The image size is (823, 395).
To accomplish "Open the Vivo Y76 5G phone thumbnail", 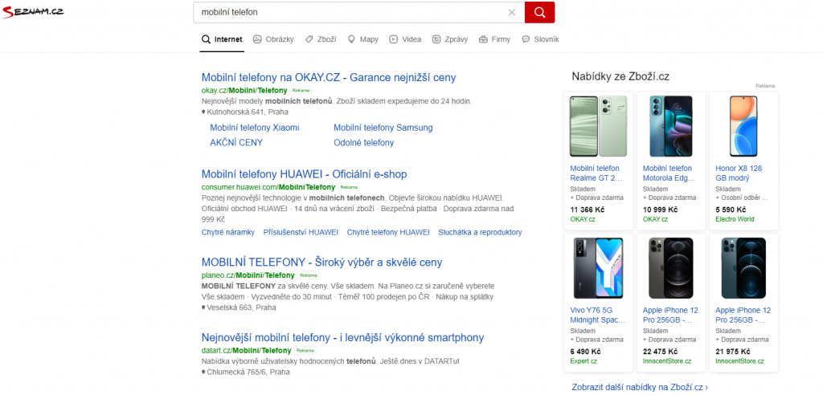I will [598, 268].
